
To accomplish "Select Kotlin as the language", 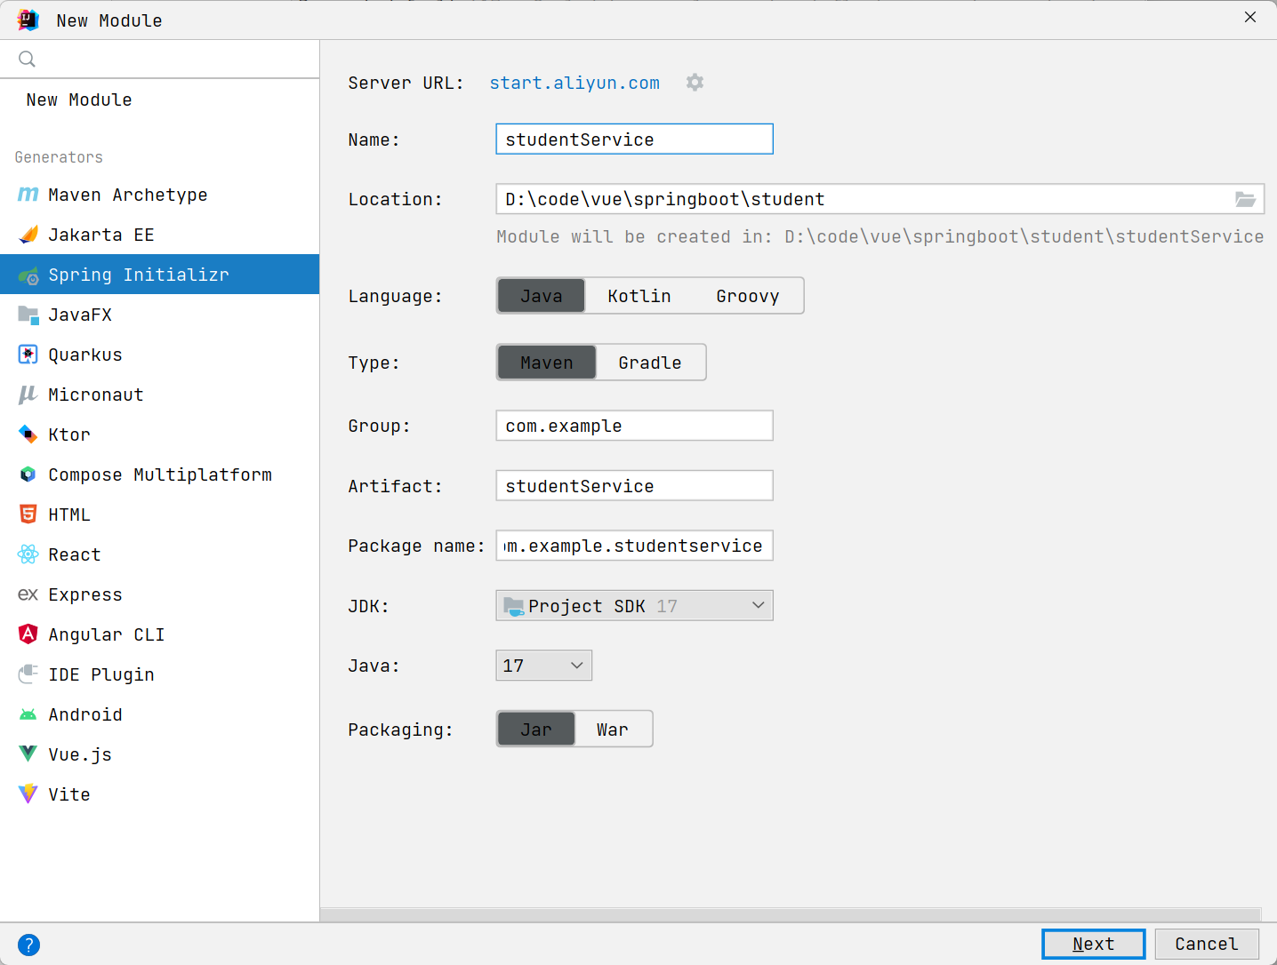I will point(639,296).
